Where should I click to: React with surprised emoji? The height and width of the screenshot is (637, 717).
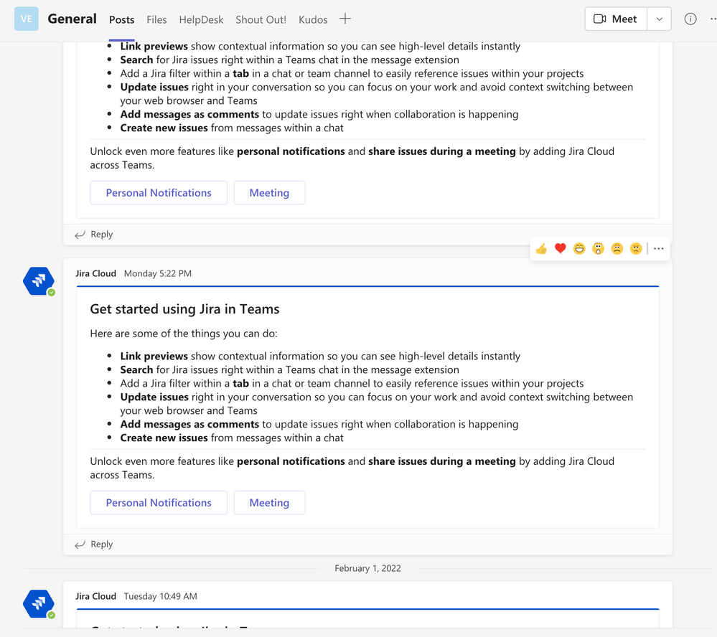click(x=598, y=249)
